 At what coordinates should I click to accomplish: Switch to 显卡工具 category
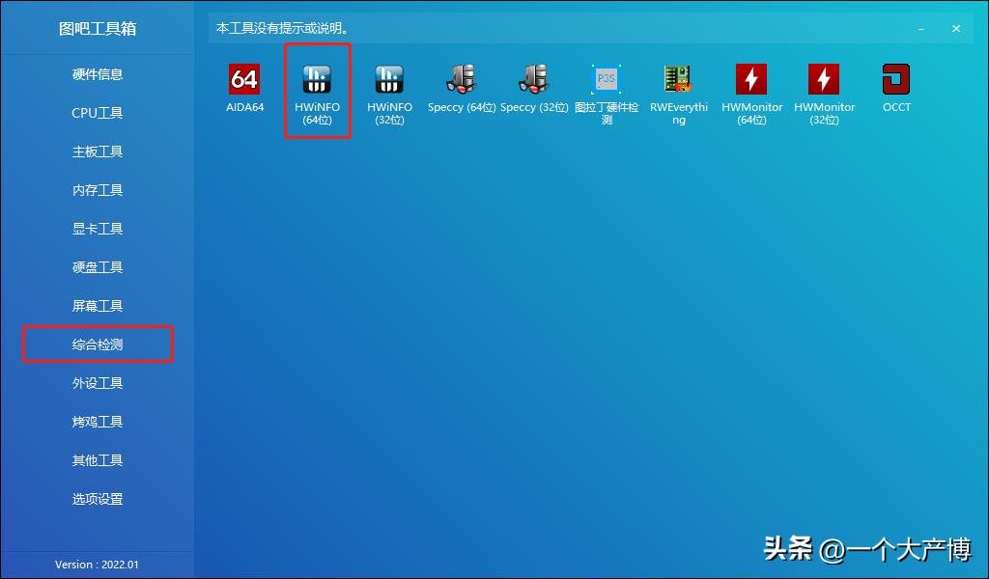click(x=98, y=229)
